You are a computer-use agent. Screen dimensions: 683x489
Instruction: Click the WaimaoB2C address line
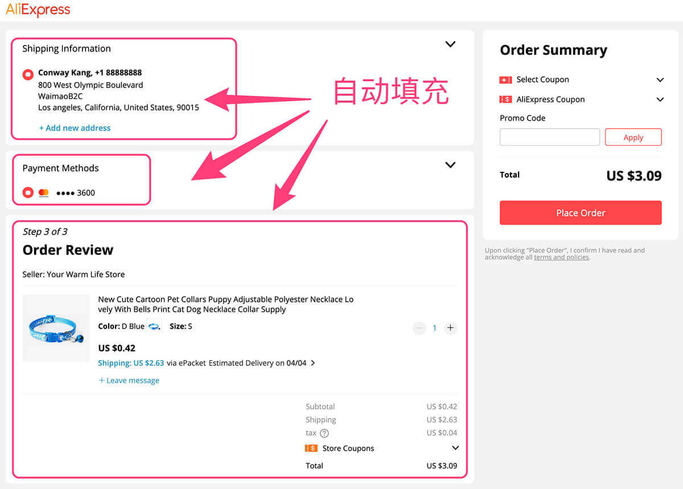60,96
